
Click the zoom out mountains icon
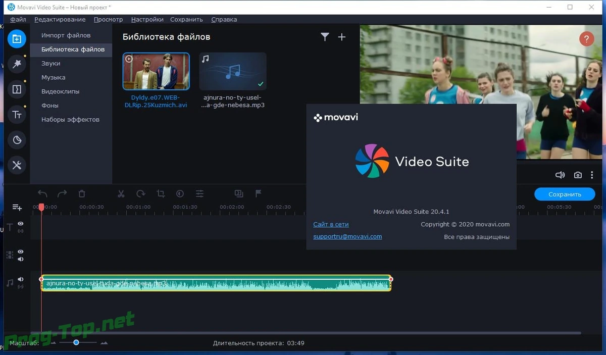[53, 343]
